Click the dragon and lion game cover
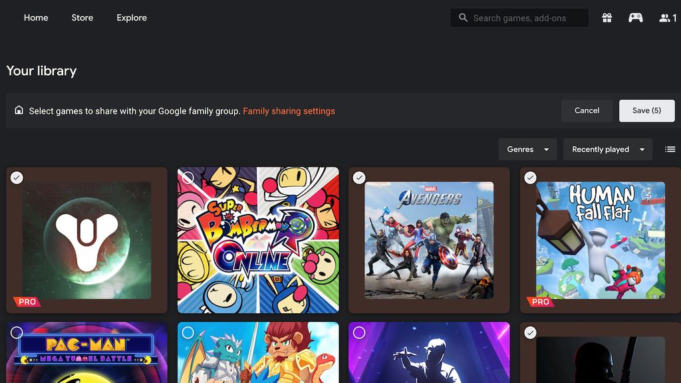The width and height of the screenshot is (681, 383). (258, 352)
